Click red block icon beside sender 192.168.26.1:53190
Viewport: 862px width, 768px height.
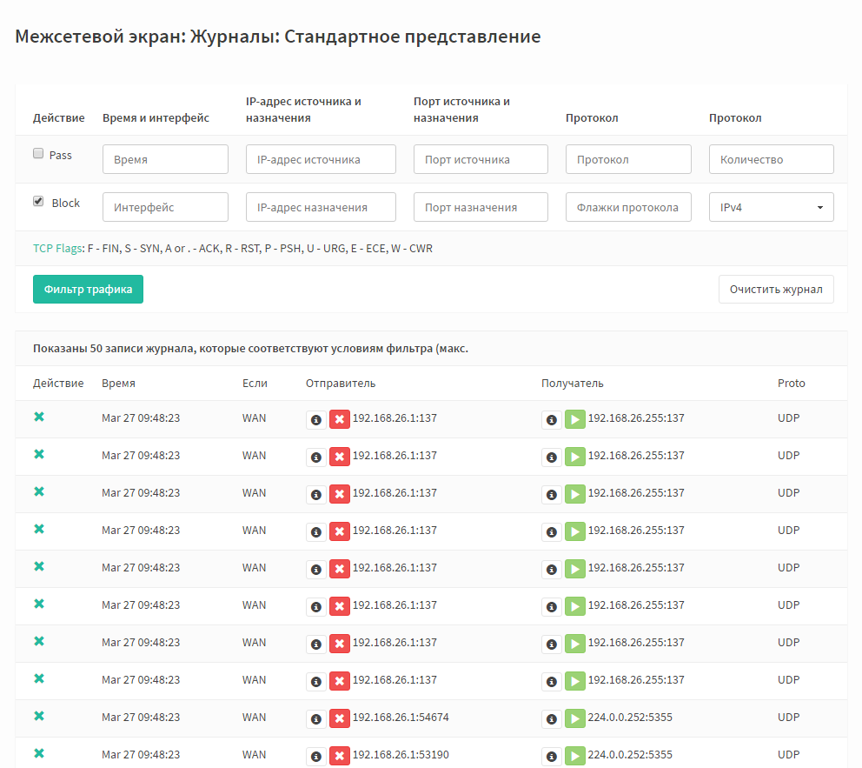[x=340, y=757]
